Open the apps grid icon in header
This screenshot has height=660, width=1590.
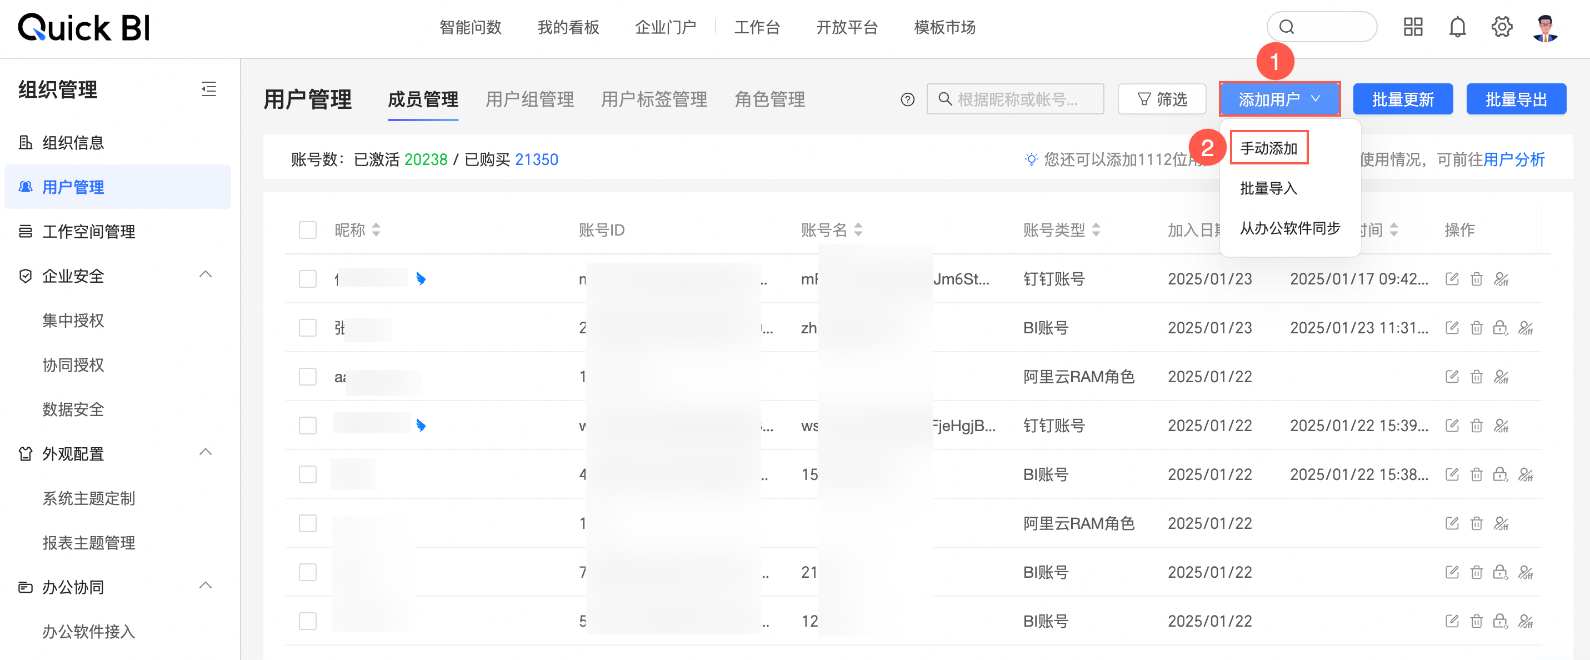click(x=1412, y=27)
